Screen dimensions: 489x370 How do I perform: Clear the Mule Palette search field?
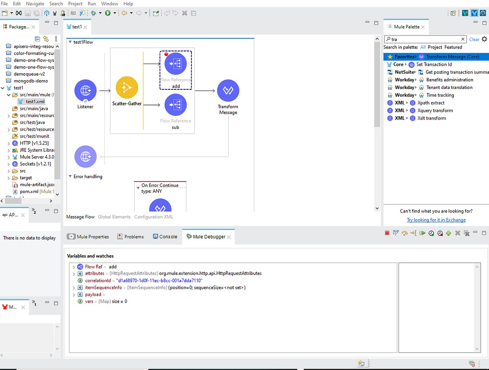462,39
